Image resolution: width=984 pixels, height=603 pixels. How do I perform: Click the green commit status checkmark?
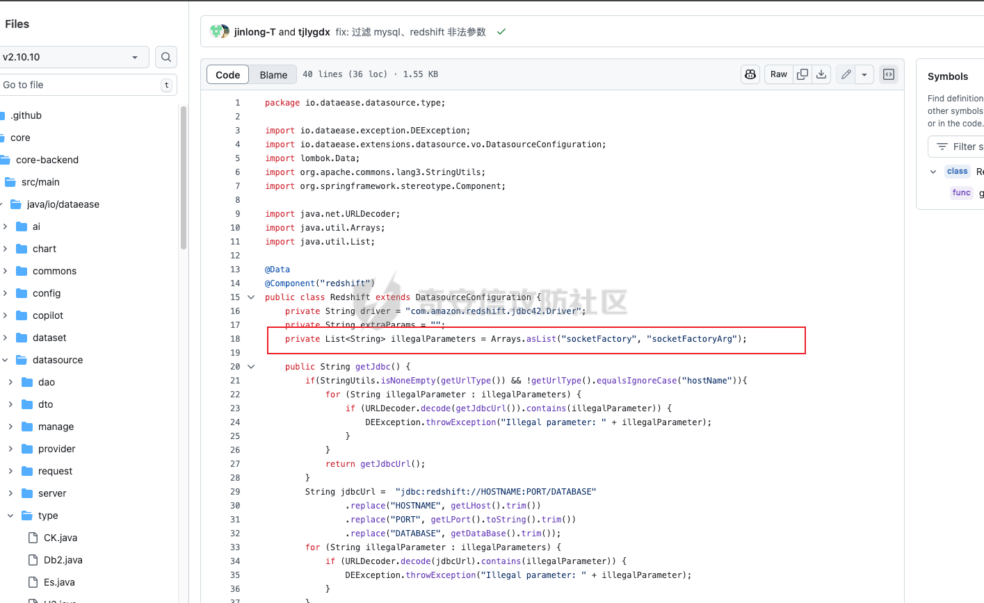point(501,32)
